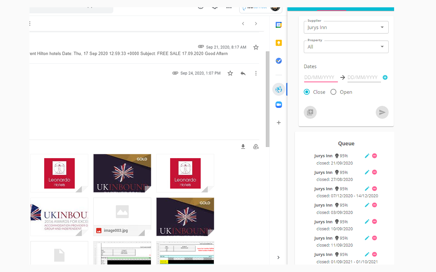Collapse the right panel with the chevron
This screenshot has height=272, width=436.
(278, 257)
